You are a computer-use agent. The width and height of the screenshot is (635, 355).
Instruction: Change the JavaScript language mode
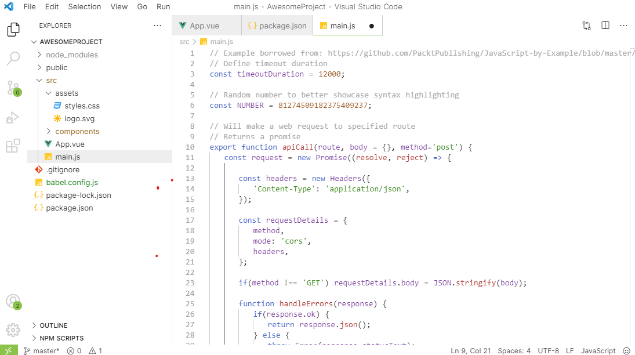(598, 350)
